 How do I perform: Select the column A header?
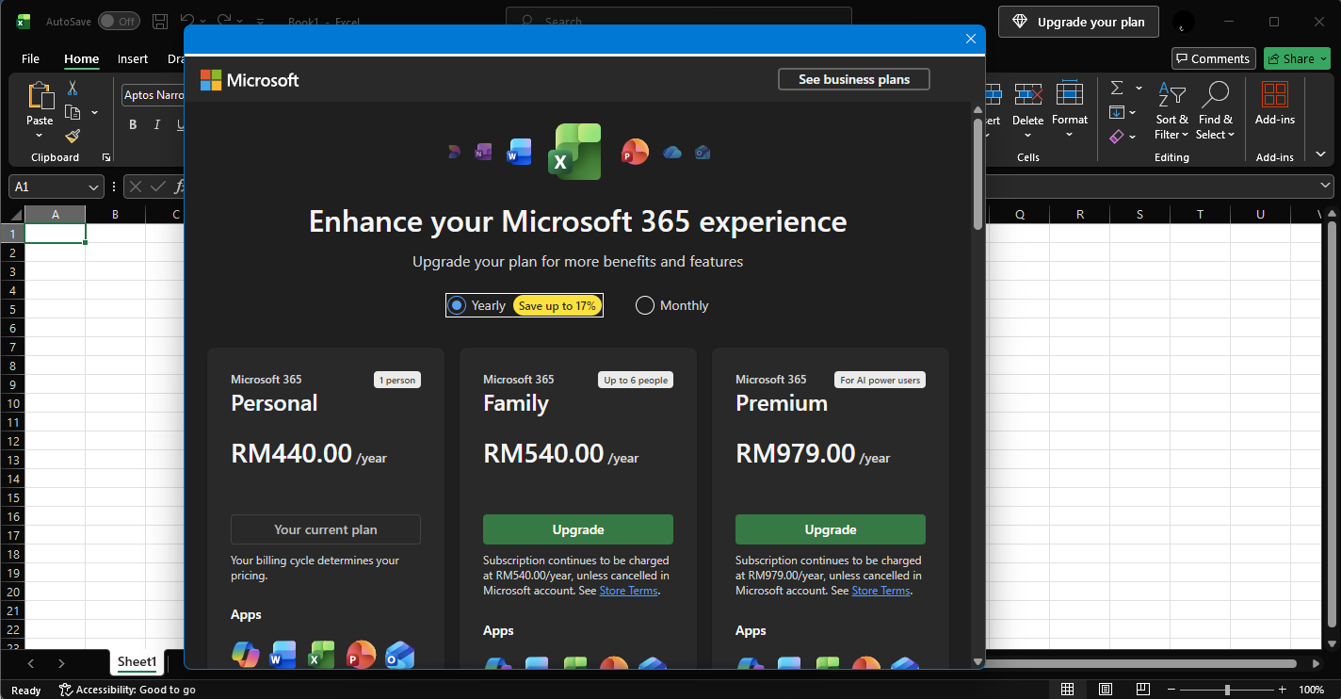coord(55,215)
